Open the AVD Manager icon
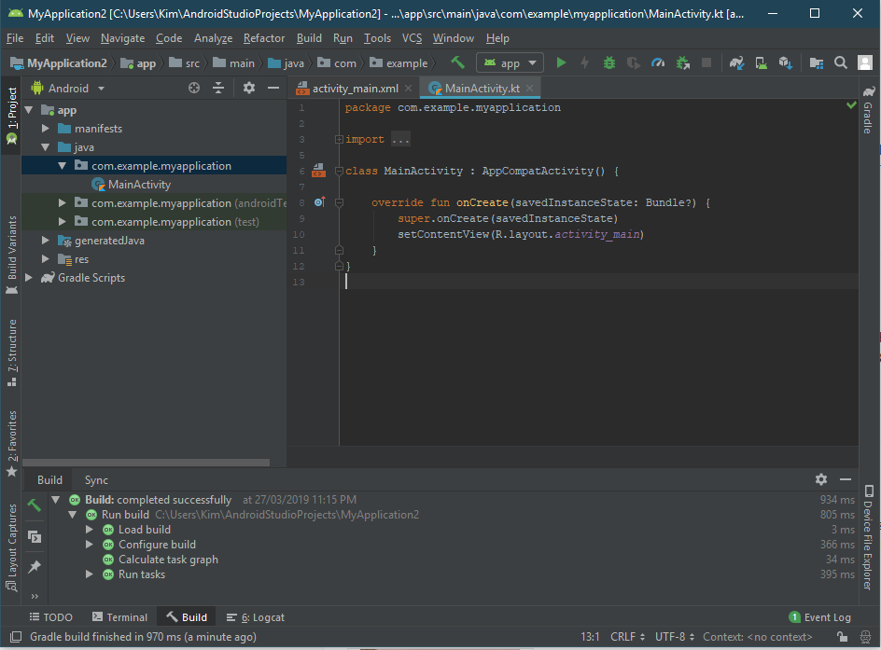 tap(762, 62)
